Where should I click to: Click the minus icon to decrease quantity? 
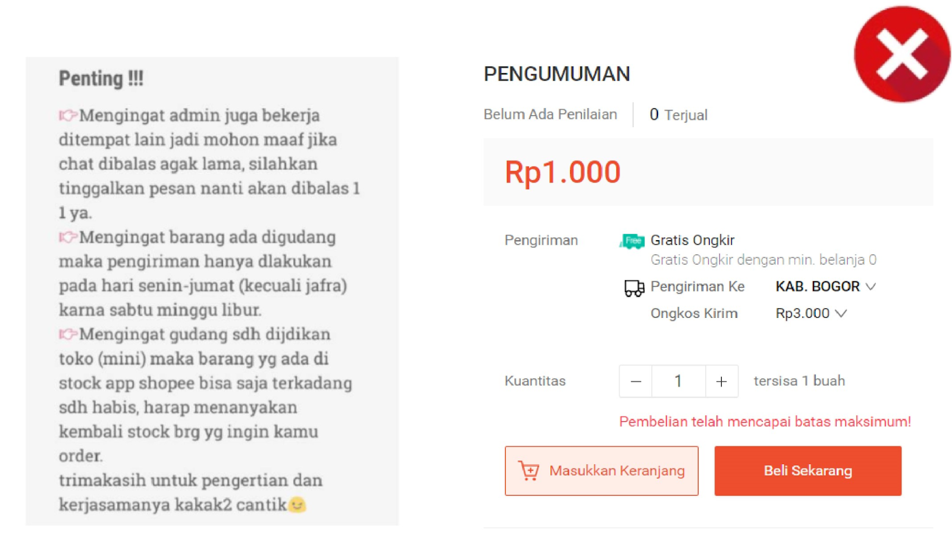635,381
